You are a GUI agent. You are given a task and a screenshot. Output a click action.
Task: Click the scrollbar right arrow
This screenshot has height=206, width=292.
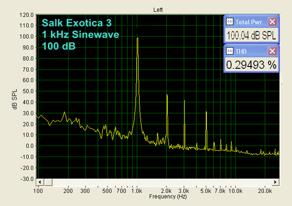pos(276,182)
